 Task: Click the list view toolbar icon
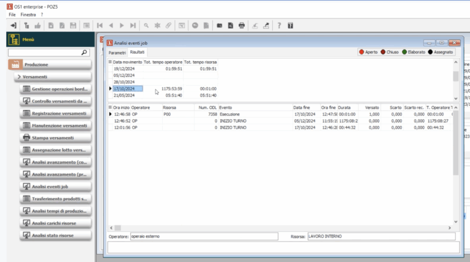86,26
